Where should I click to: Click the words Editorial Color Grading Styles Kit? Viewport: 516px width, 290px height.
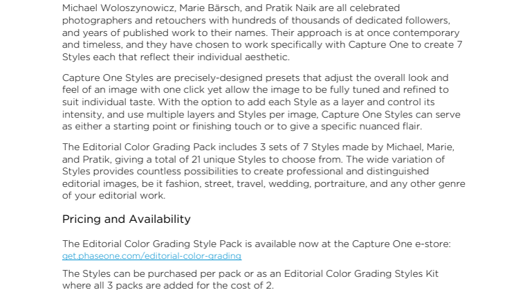coord(361,274)
